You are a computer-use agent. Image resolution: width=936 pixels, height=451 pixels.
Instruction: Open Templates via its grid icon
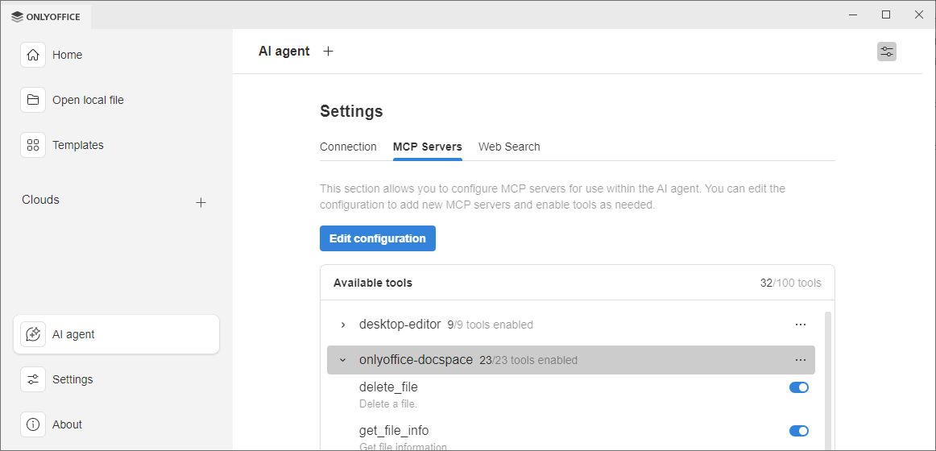(33, 145)
